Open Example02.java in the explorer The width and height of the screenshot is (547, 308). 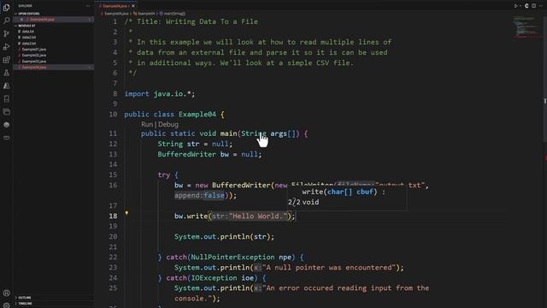pos(34,55)
